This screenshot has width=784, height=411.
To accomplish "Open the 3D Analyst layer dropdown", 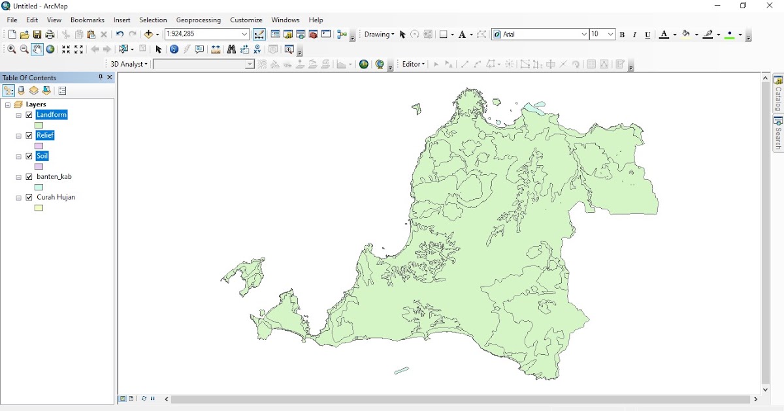I will coord(250,64).
